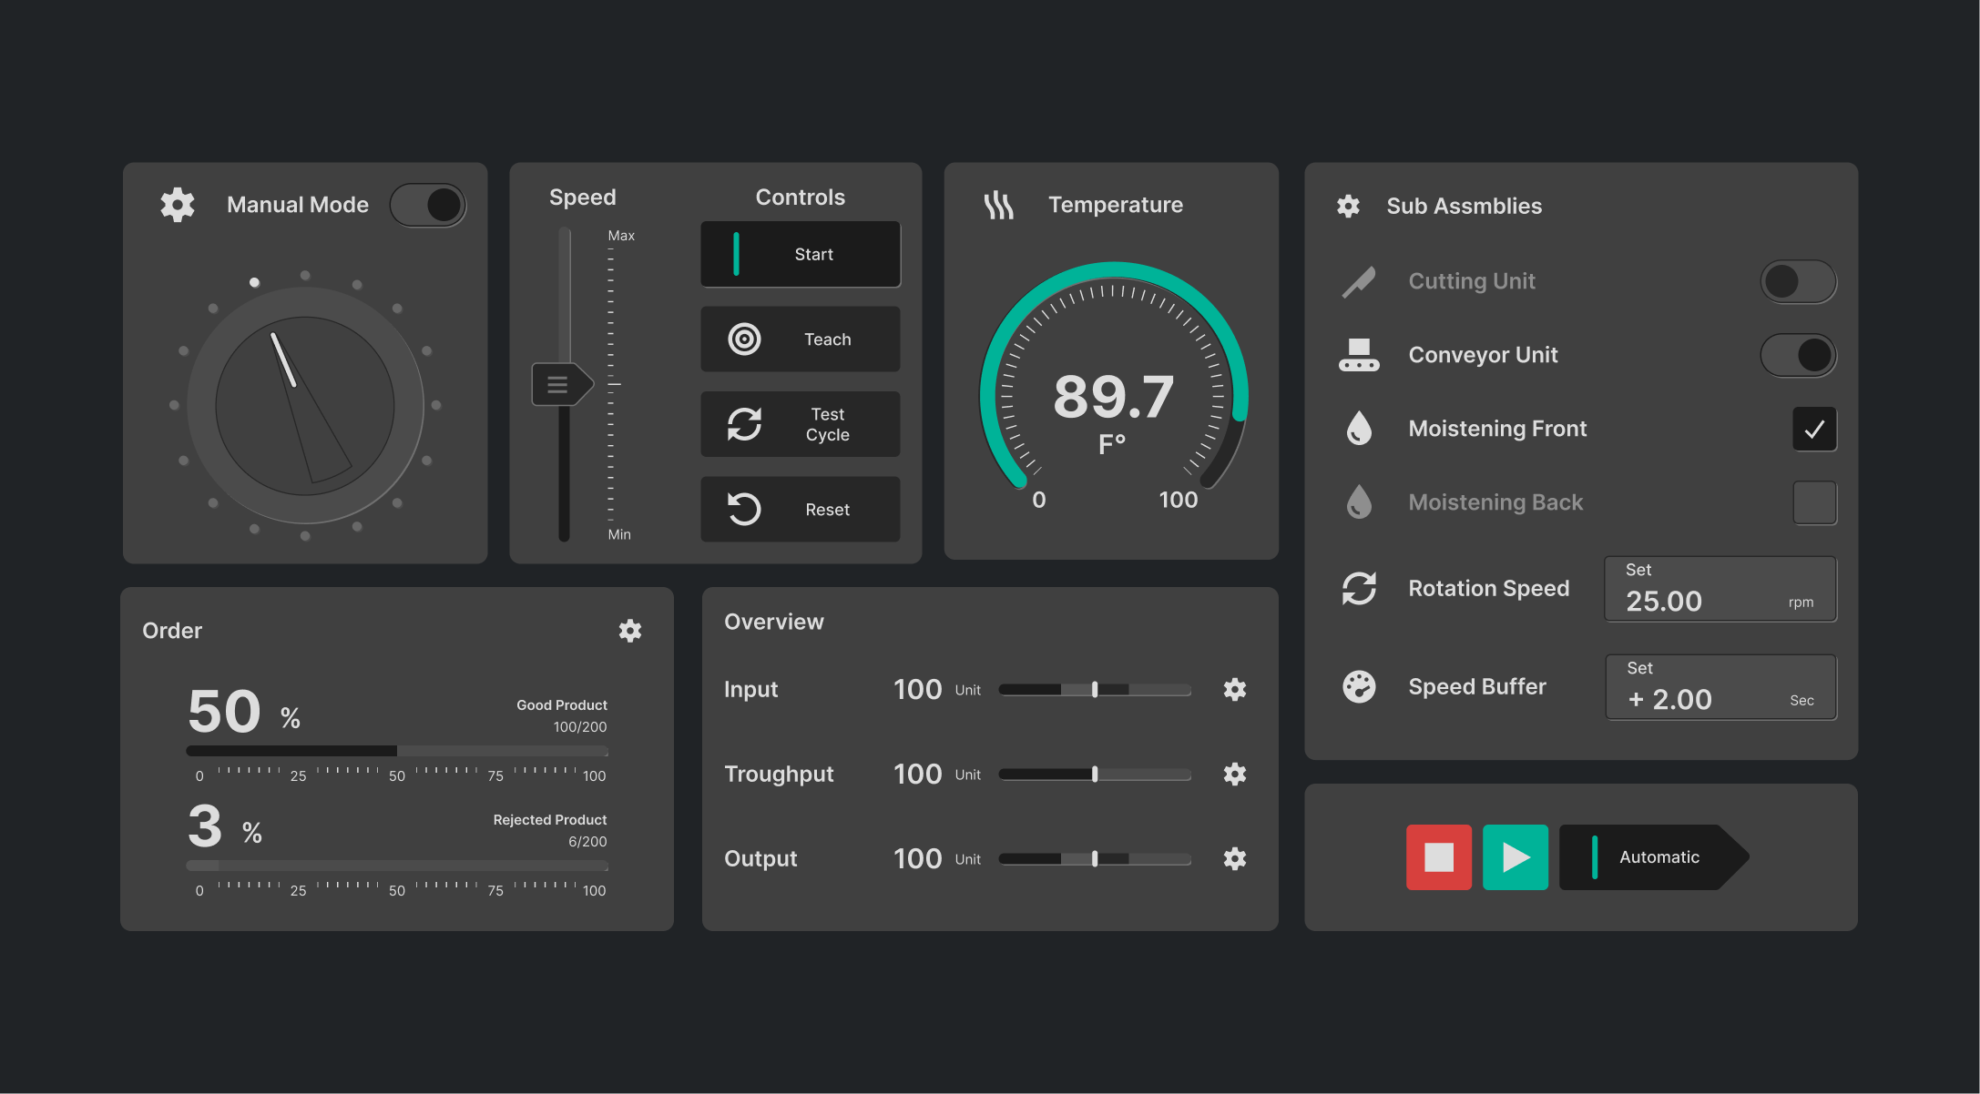Uncheck the Moistening Front checkbox

click(1814, 430)
